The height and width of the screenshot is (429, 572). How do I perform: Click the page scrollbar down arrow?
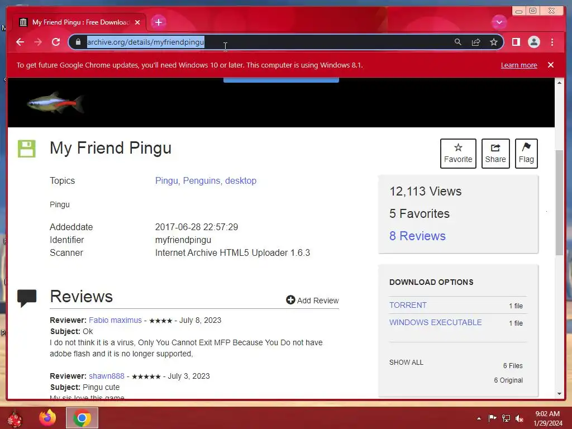click(559, 394)
